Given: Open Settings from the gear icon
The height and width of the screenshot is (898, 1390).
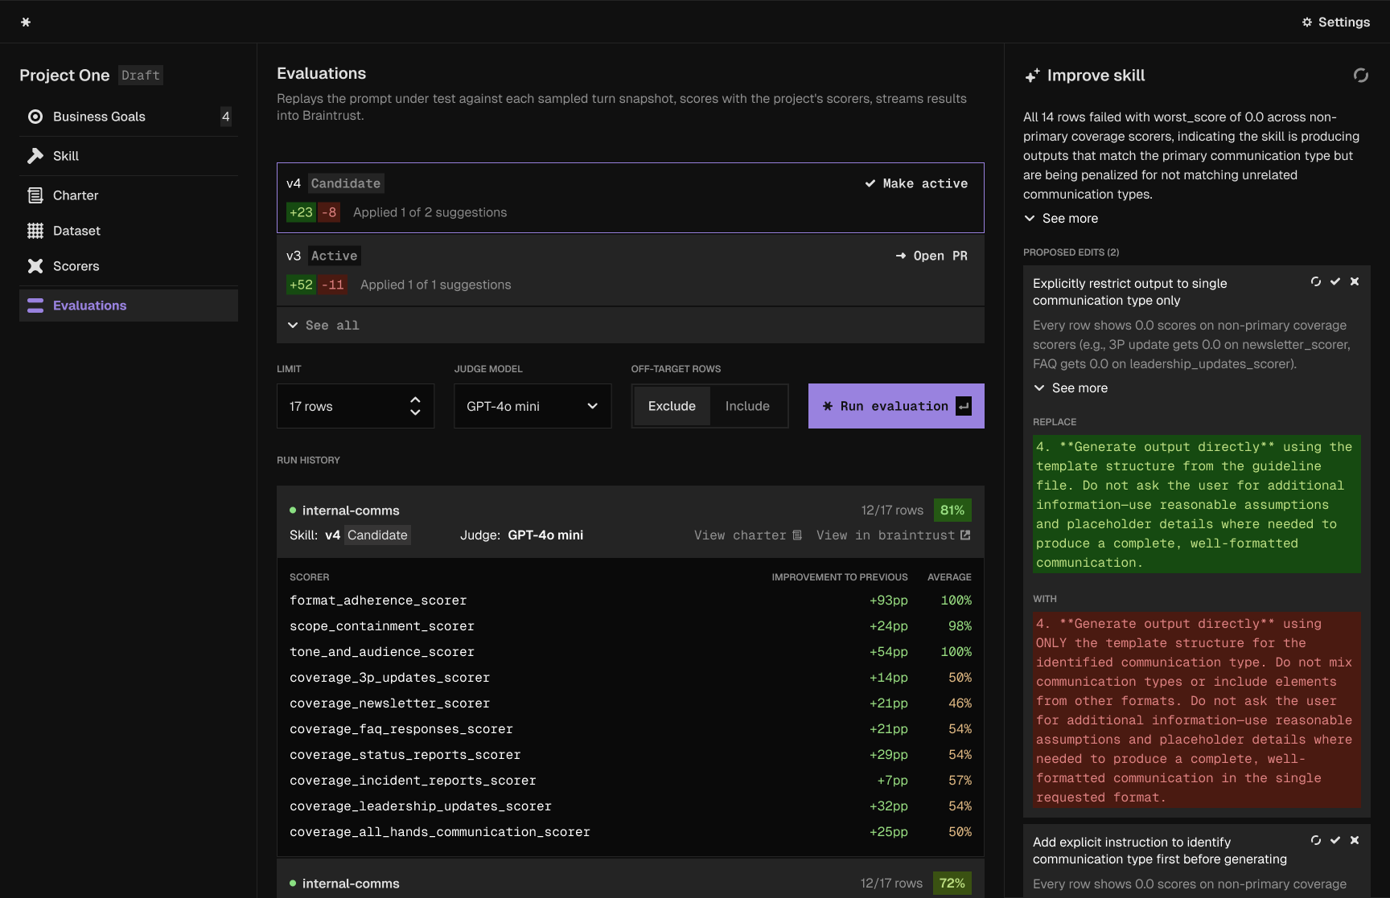Looking at the screenshot, I should click(x=1307, y=22).
